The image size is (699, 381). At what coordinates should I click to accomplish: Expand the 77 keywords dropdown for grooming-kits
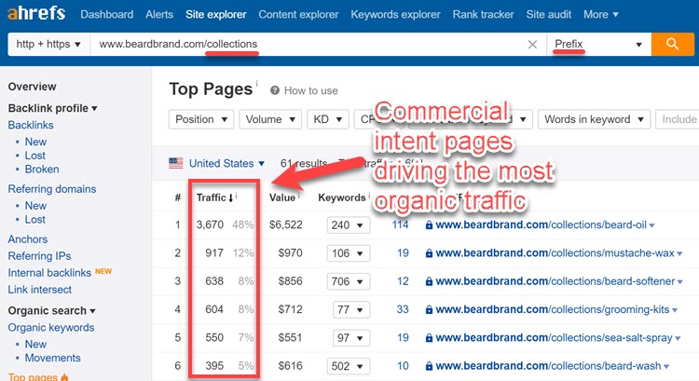[351, 309]
